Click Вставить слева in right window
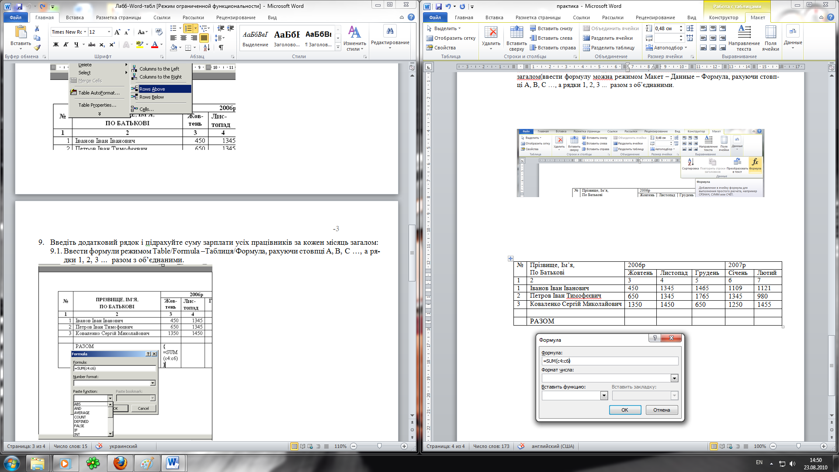Viewport: 839px width, 472px height. pyautogui.click(x=551, y=38)
